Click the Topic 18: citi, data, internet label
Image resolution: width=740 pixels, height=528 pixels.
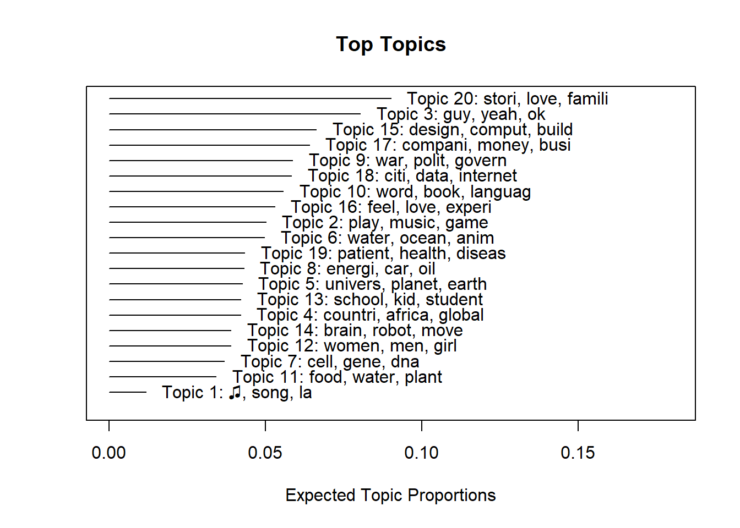click(x=412, y=176)
